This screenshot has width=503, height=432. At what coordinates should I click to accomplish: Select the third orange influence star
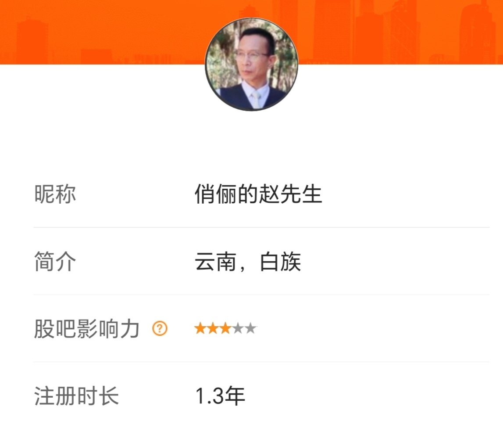225,328
